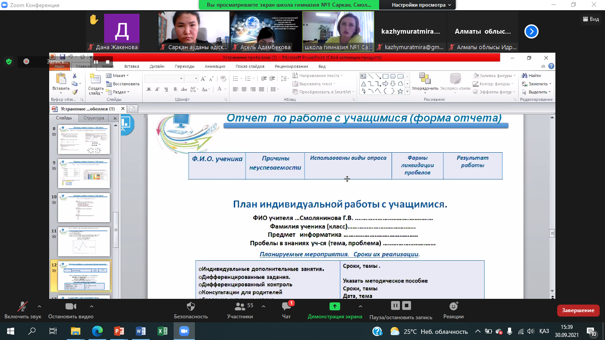Open the Файл (File) tab
The image size is (605, 340).
[x=59, y=66]
